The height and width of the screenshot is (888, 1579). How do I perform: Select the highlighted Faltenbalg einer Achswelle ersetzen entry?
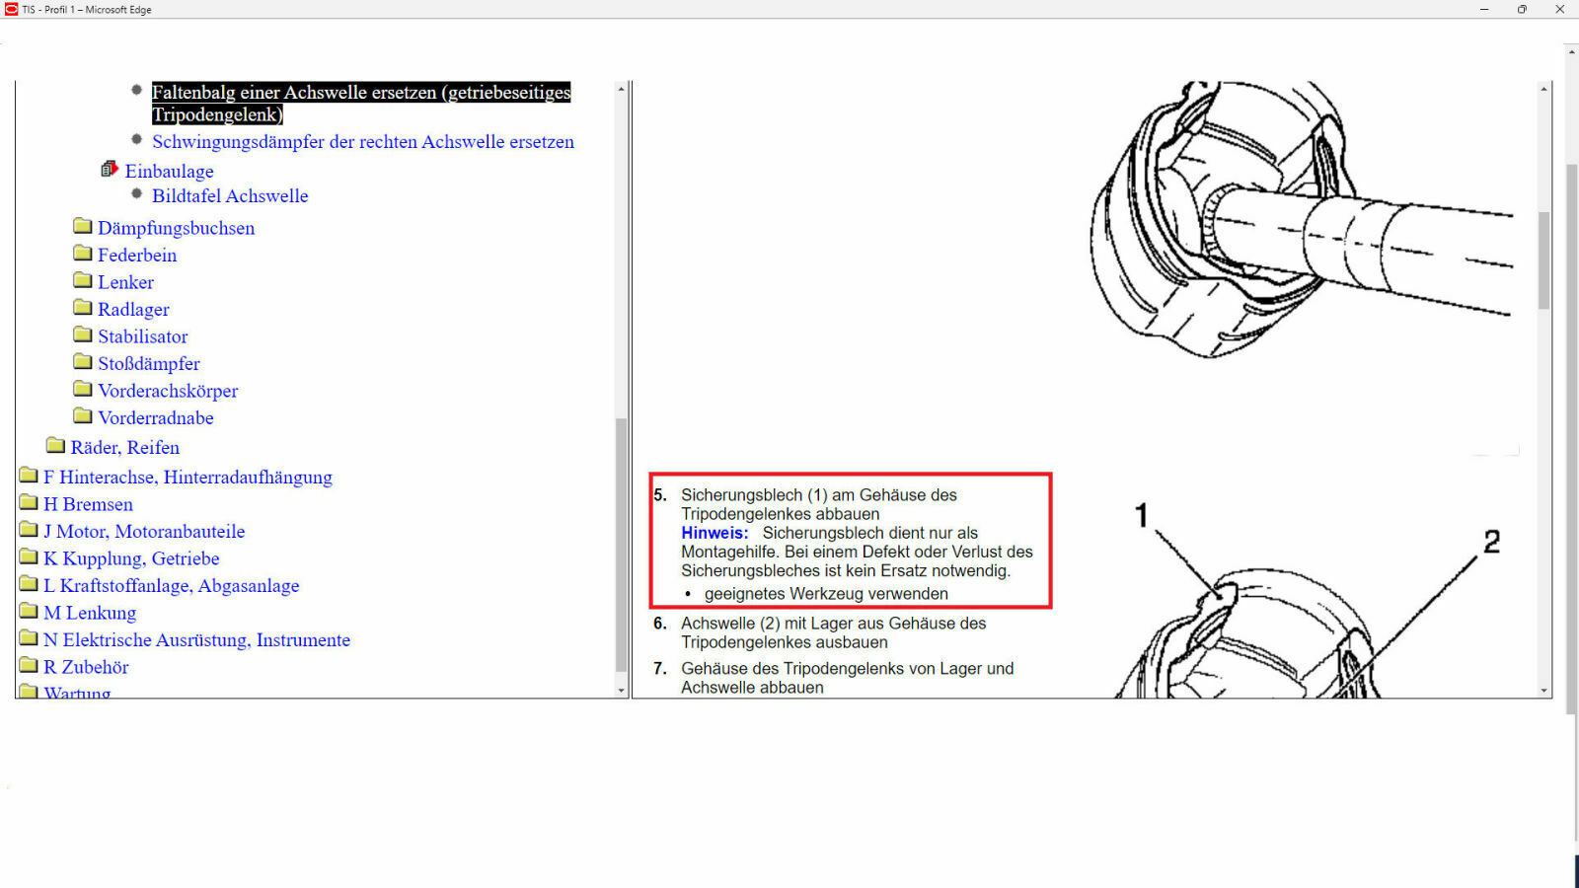point(360,103)
